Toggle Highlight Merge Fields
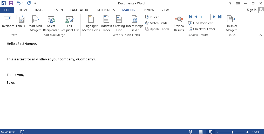Screen dimensions: 264x134 [x=91, y=23]
